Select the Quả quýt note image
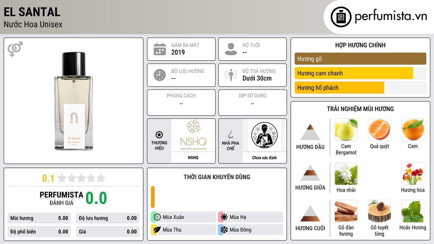 [379, 130]
